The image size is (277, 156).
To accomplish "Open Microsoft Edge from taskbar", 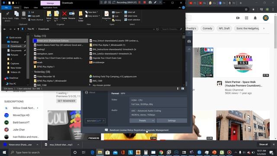I will [x=92, y=152].
